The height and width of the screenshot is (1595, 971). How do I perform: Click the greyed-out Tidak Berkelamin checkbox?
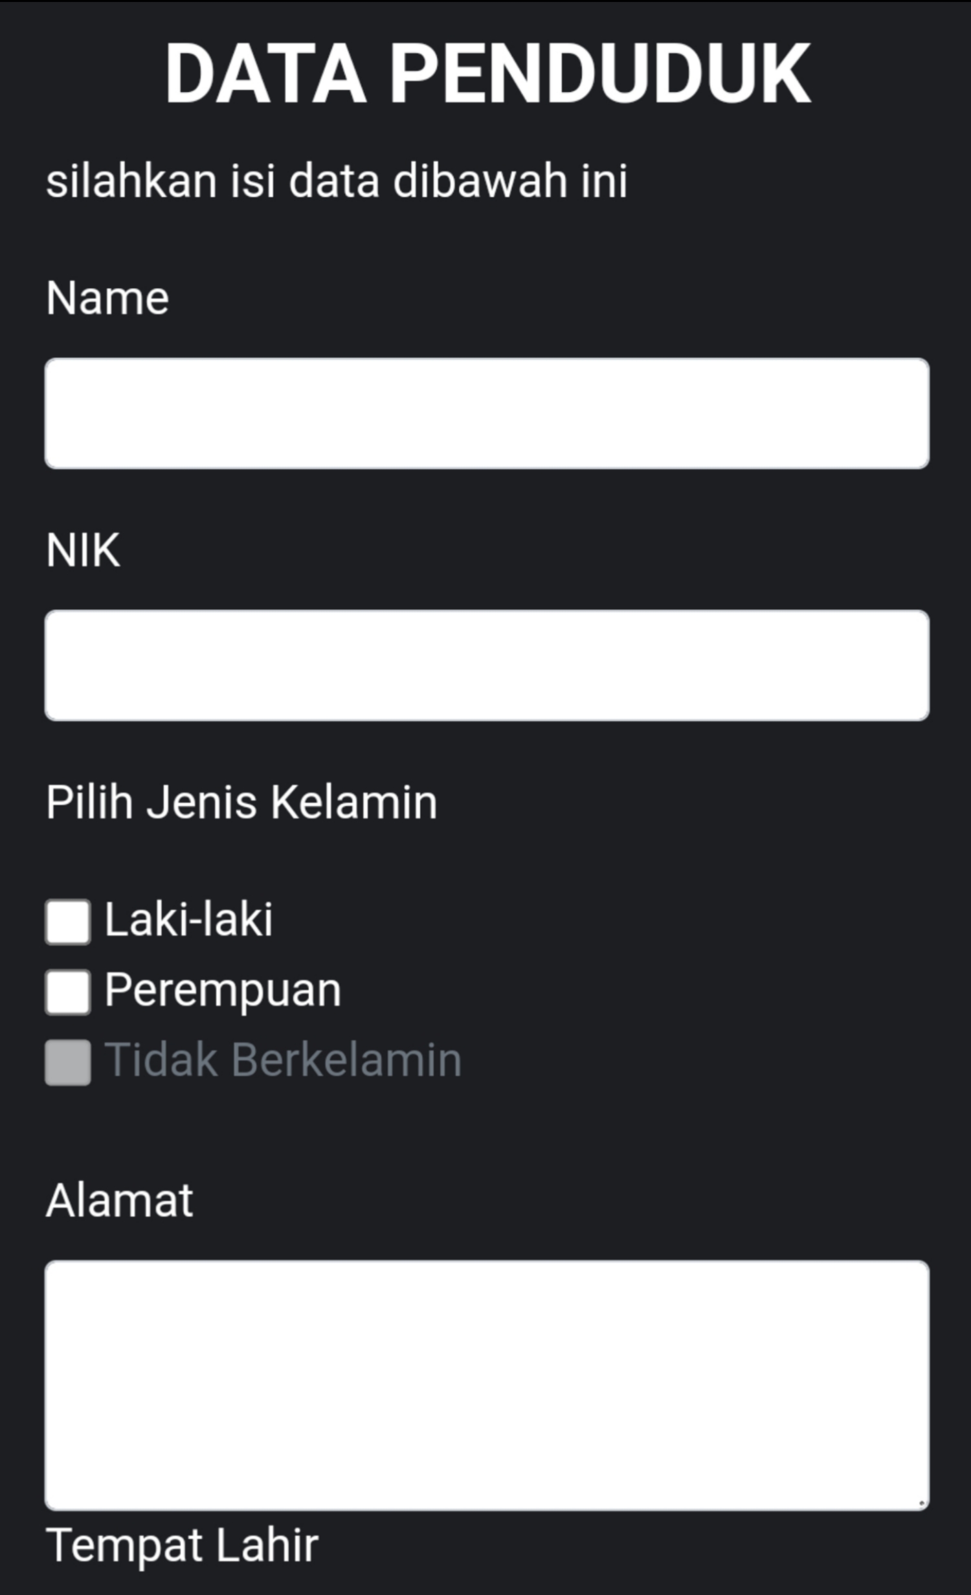(68, 1062)
